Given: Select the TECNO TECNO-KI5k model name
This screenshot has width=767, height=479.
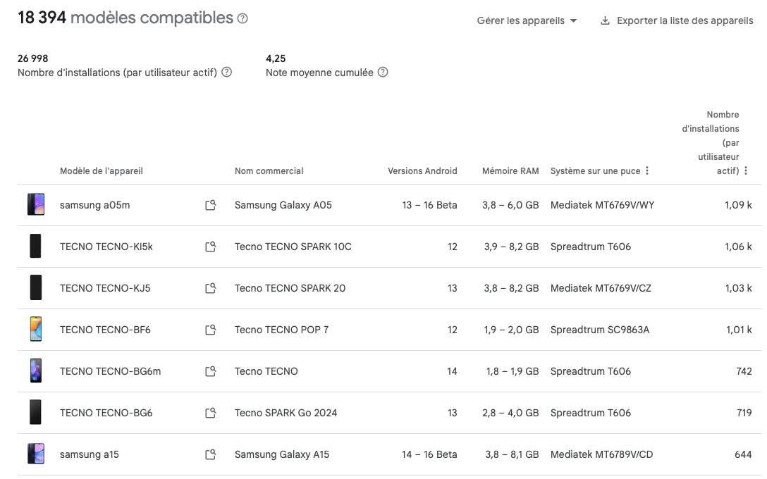Looking at the screenshot, I should click(106, 247).
